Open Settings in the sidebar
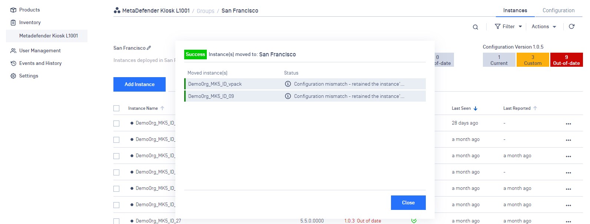Image resolution: width=590 pixels, height=224 pixels. 29,76
